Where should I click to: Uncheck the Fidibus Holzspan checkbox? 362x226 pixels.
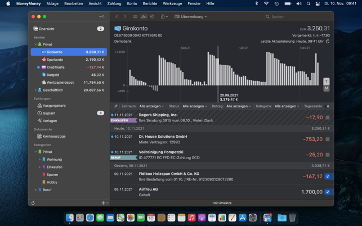coord(327,177)
